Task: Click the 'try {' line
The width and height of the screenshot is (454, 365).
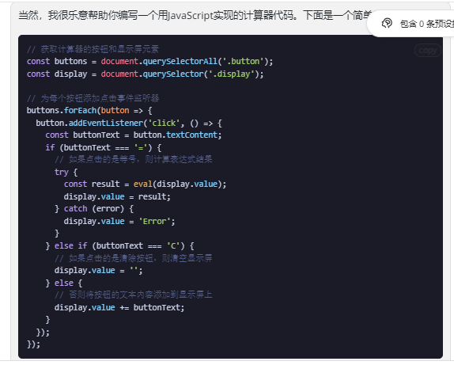Action: pyautogui.click(x=66, y=173)
